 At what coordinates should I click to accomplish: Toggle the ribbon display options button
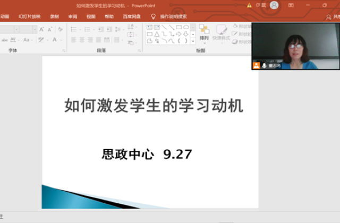291,5
